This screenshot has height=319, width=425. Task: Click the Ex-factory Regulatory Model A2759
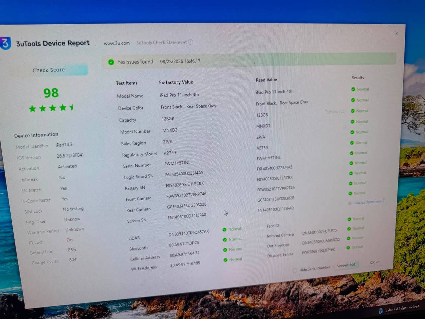[170, 153]
